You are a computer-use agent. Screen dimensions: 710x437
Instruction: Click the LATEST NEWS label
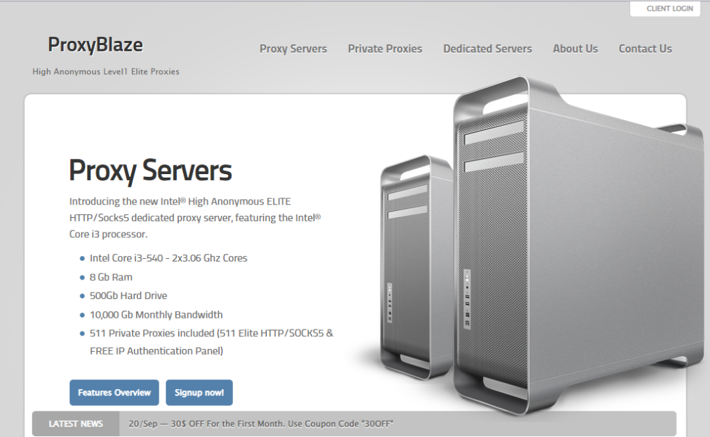(x=76, y=424)
